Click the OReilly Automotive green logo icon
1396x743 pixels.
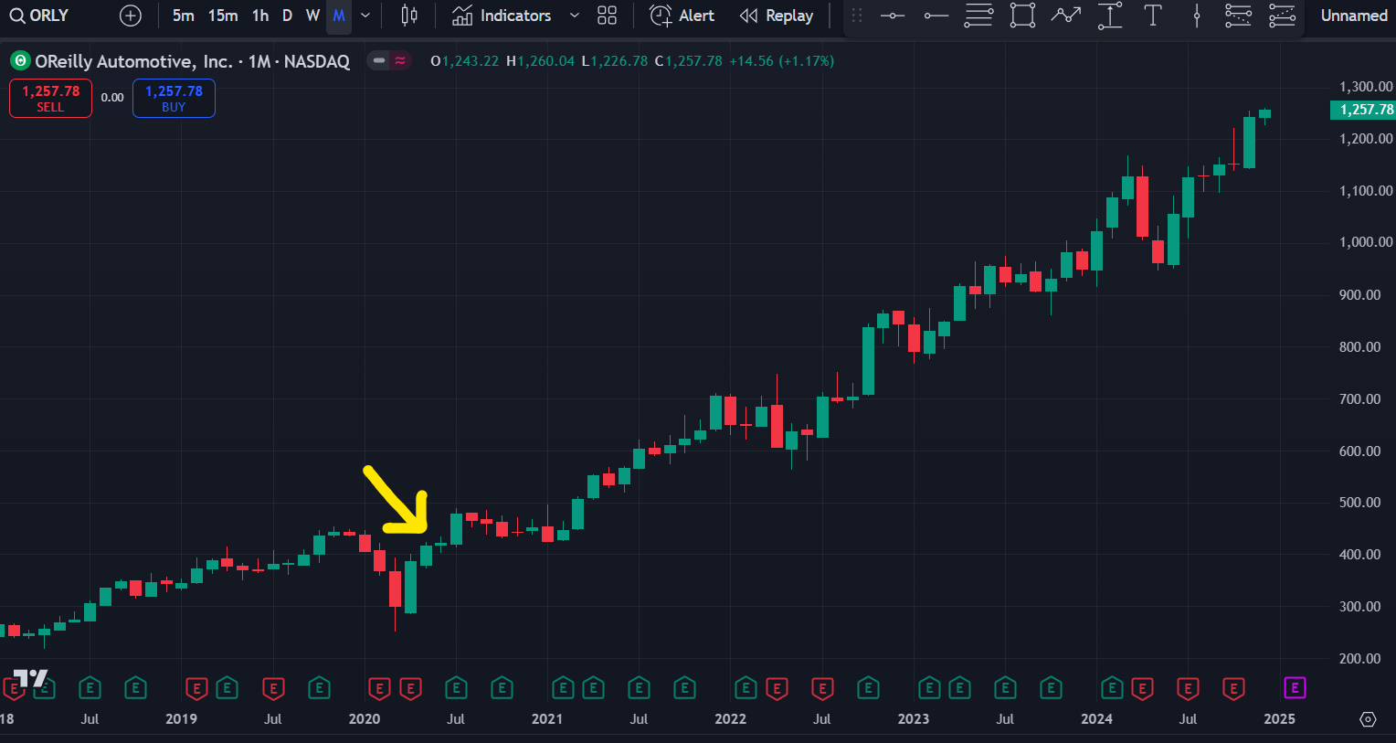coord(20,61)
